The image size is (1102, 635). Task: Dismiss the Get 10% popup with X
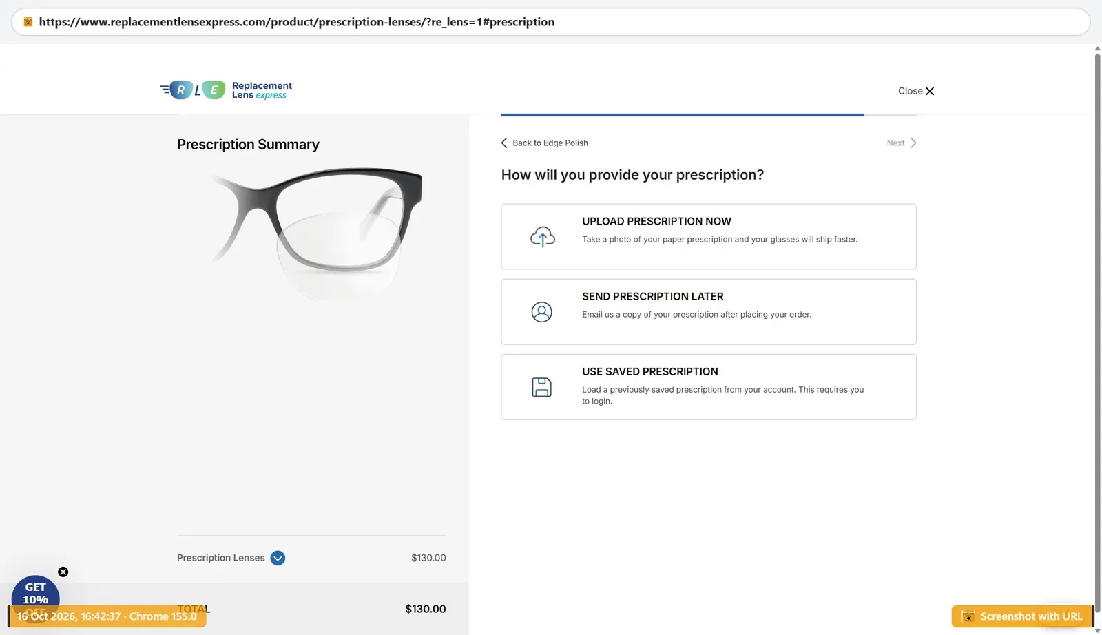[63, 572]
